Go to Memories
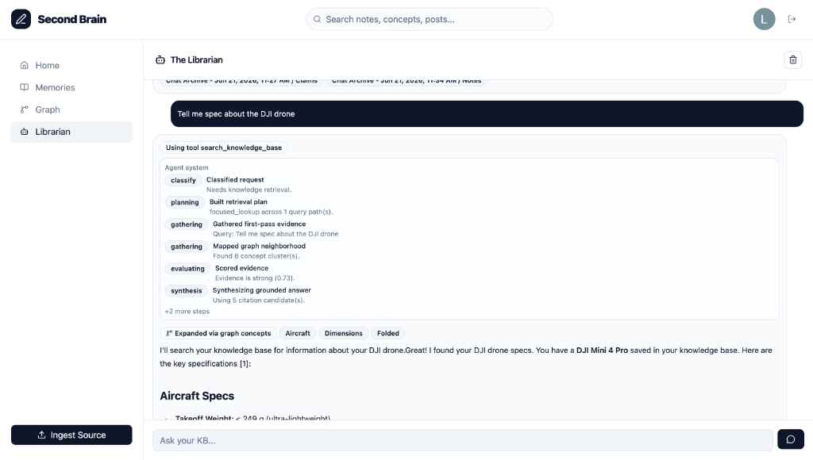 pyautogui.click(x=71, y=87)
